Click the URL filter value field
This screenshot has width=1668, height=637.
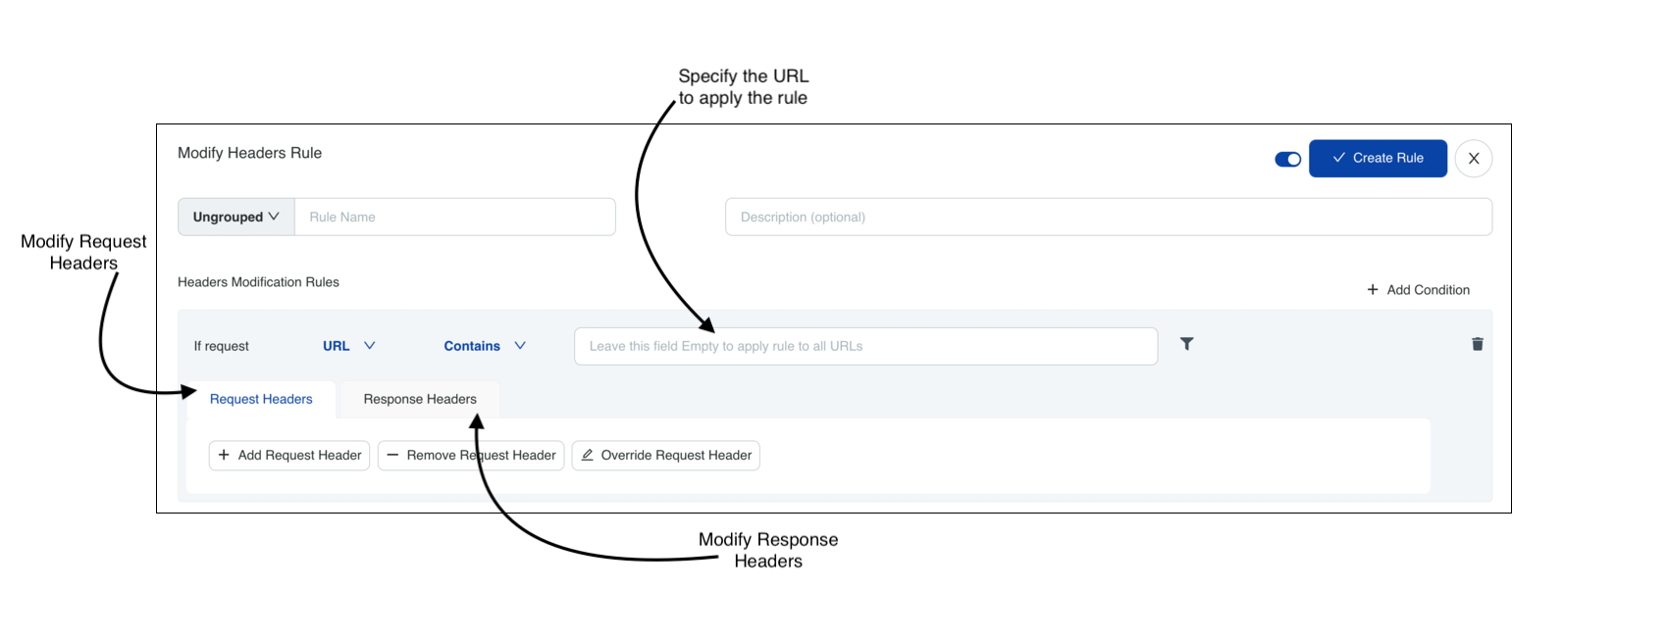[x=865, y=346]
